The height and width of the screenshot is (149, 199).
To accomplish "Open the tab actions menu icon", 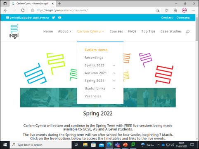I will 5,4.
